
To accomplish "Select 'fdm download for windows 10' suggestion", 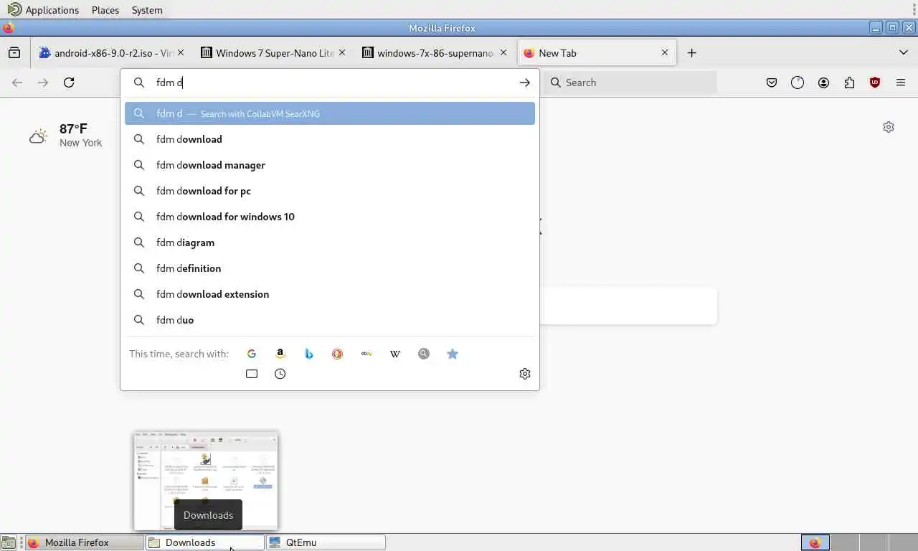I will coord(330,217).
